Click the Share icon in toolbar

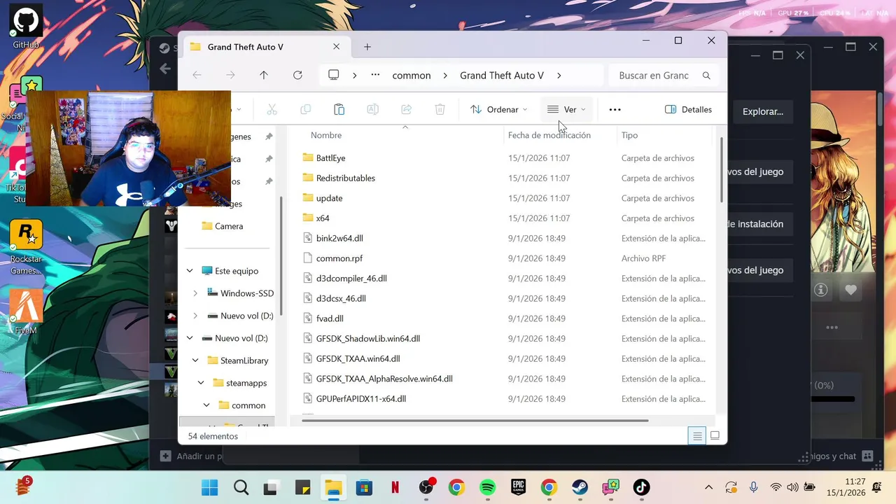(407, 109)
